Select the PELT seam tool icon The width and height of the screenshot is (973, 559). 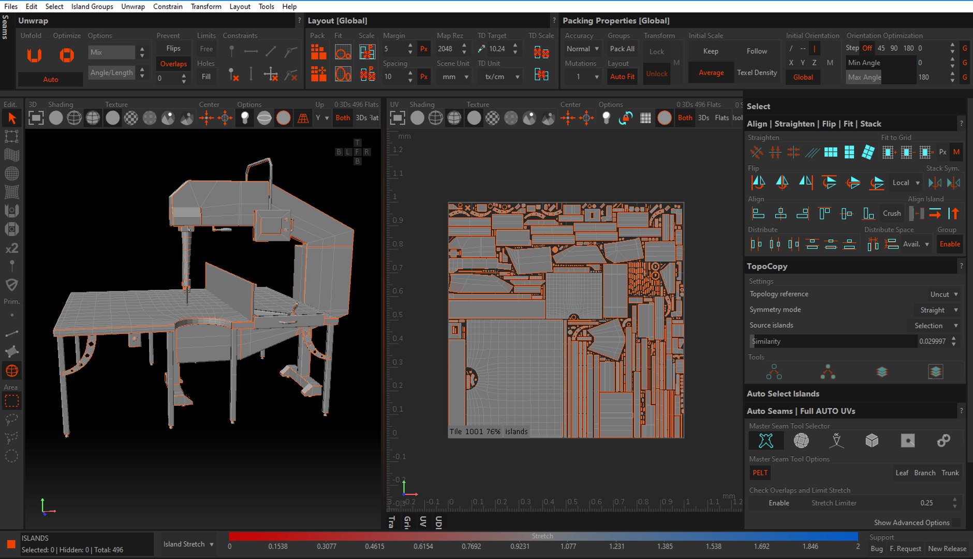pos(765,440)
